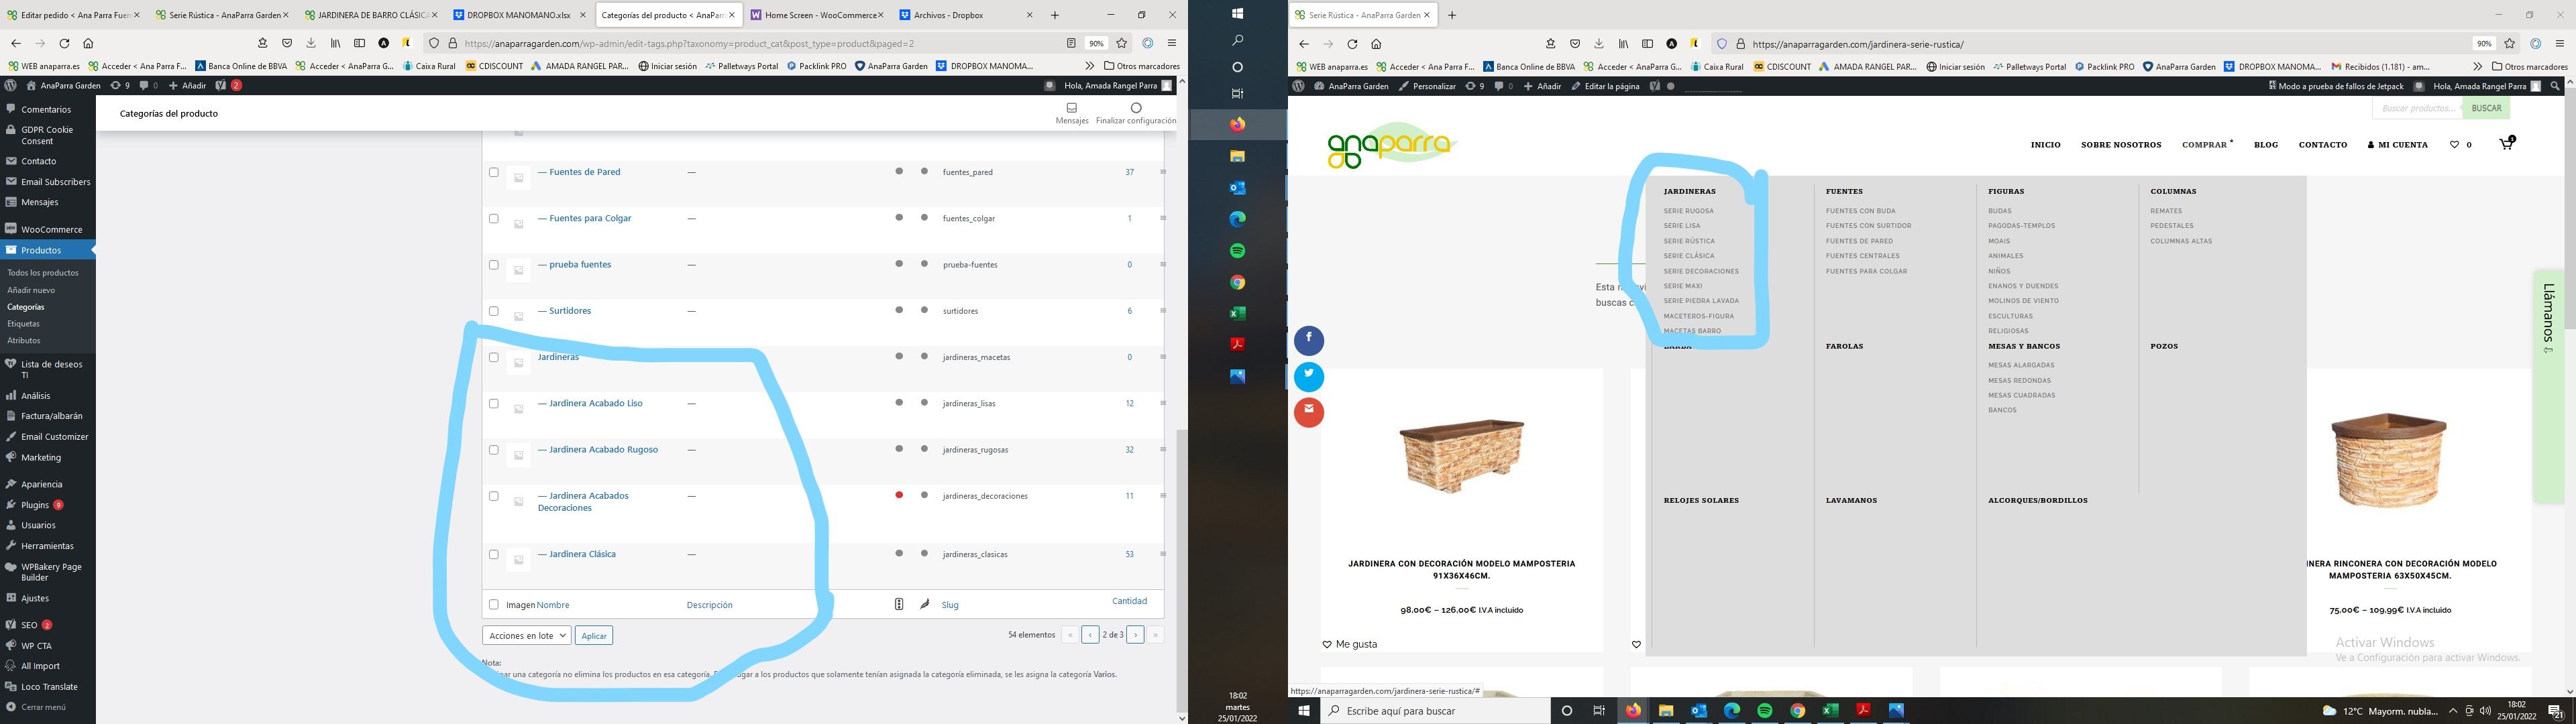Screen dimensions: 2576x724
Task: Switch to Home Screen - WooCommerce tab
Action: point(816,15)
